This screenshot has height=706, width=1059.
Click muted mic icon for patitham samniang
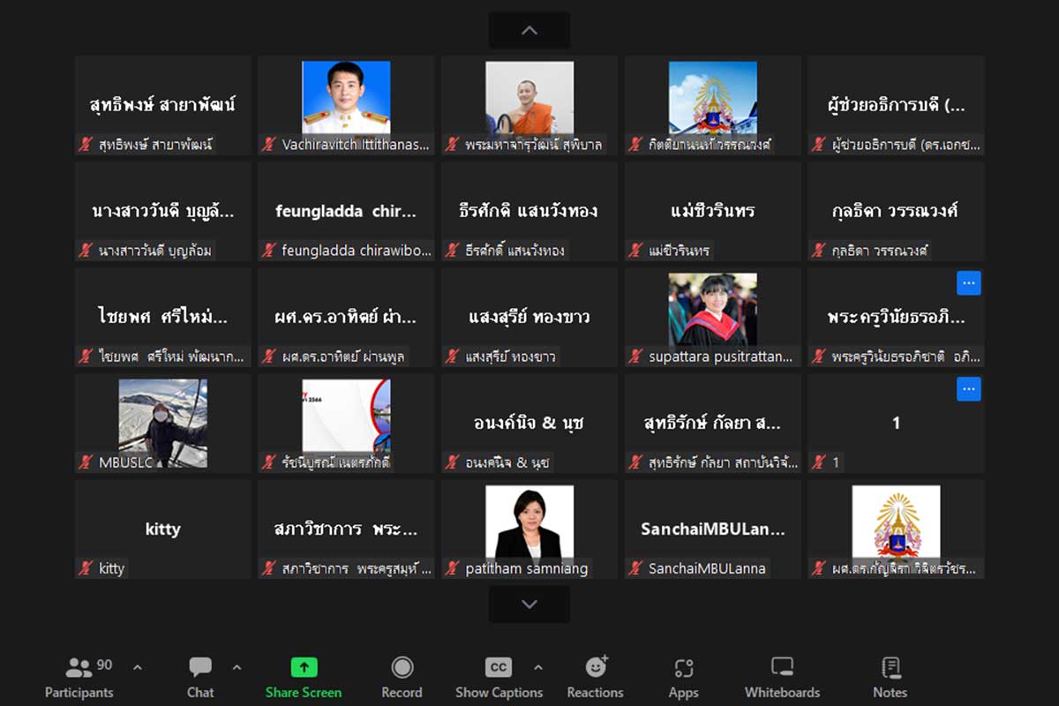tap(453, 568)
